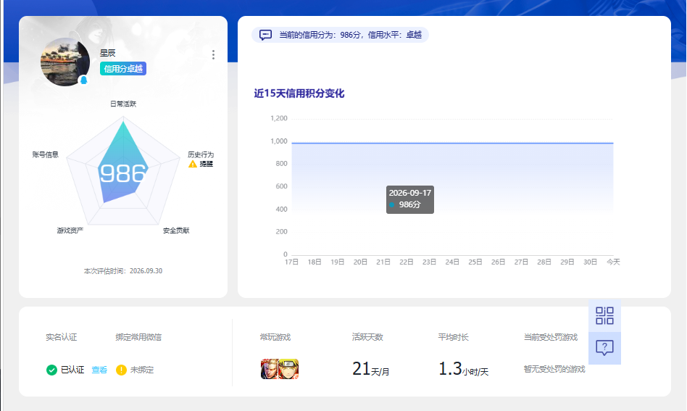Click the 30日 label on chart axis
This screenshot has width=687, height=411.
[590, 262]
